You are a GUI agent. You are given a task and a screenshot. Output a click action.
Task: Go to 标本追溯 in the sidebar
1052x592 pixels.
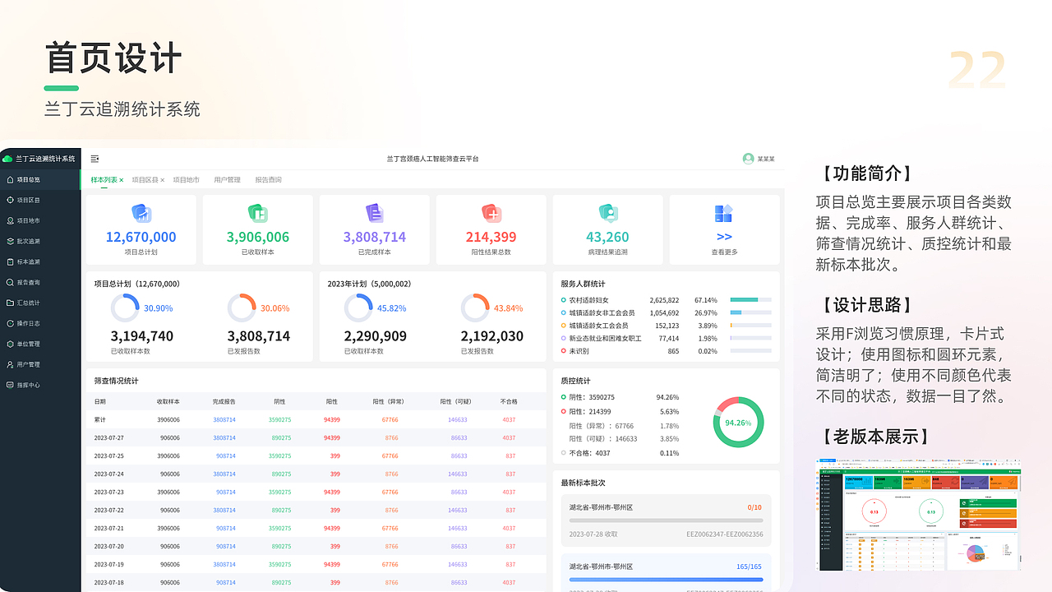click(40, 261)
